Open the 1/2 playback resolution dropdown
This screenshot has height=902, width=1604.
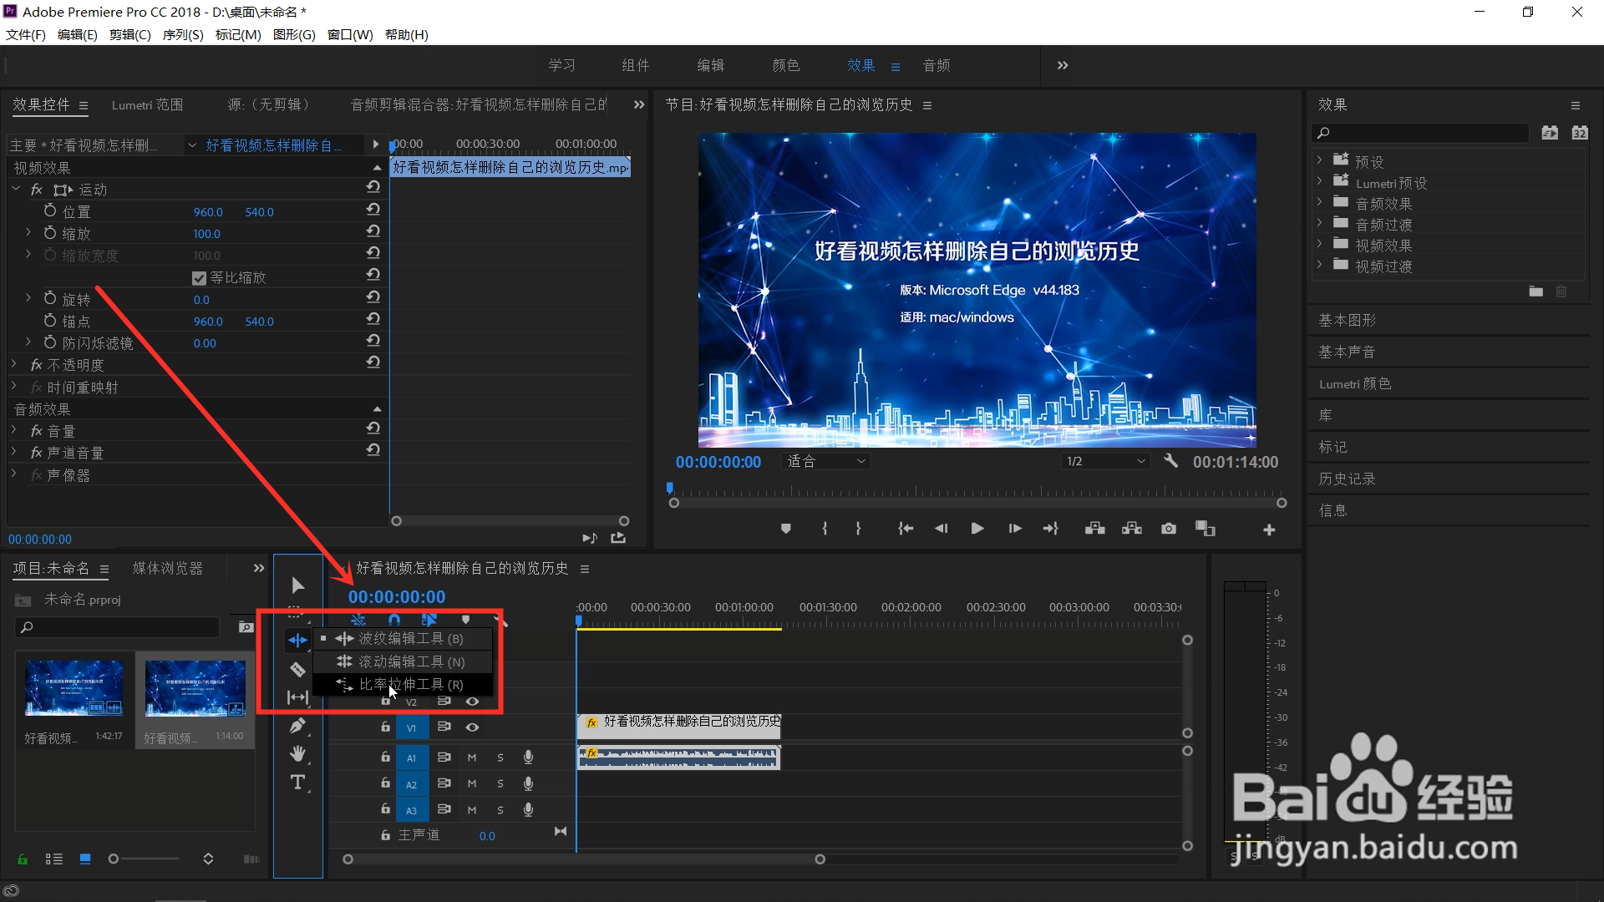(1105, 461)
